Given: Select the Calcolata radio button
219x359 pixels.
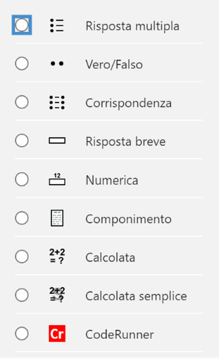Looking at the screenshot, I should (x=22, y=256).
